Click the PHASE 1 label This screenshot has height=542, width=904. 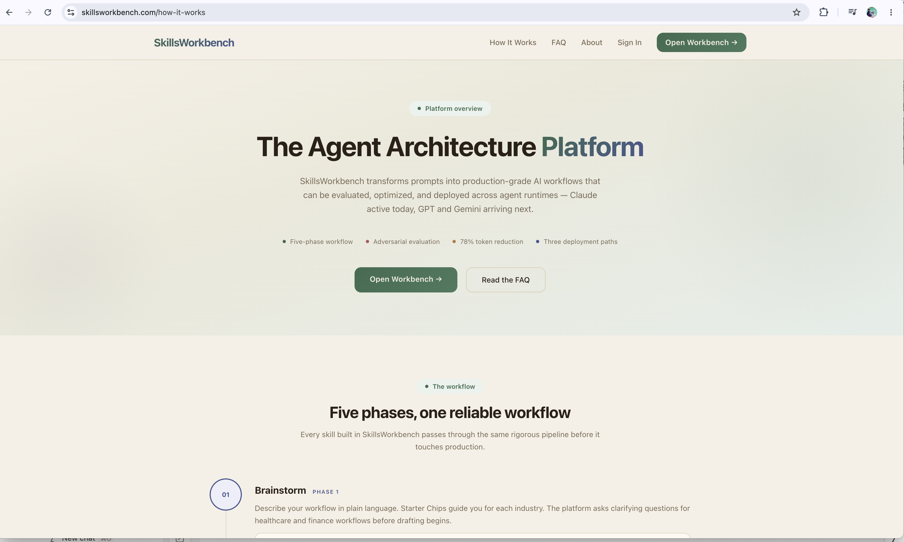coord(325,492)
